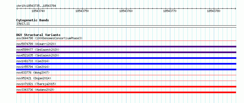Click ruler position 18543750
244x103 pixels.
pyautogui.click(x=82, y=11)
